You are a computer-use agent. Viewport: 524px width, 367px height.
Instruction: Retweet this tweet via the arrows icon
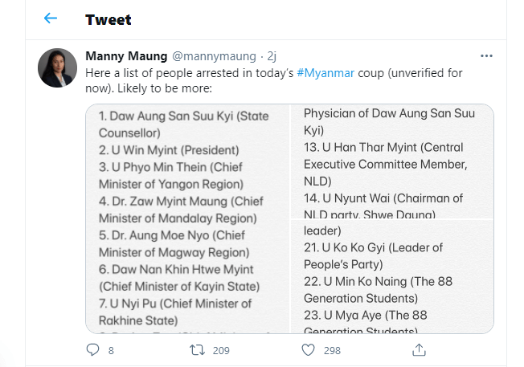tap(196, 350)
